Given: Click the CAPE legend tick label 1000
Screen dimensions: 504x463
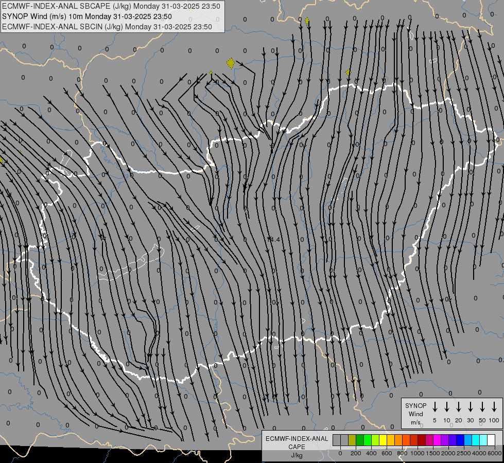Looking at the screenshot, I should (418, 453).
